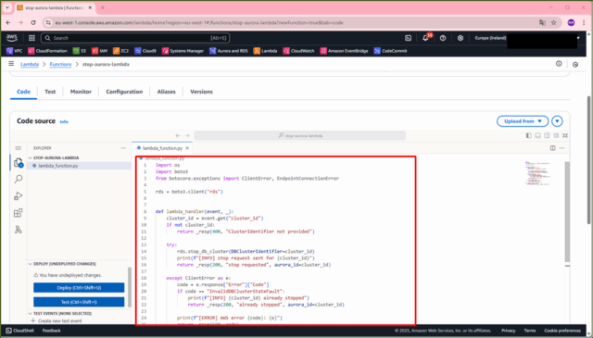The image size is (593, 338).
Task: Switch to the Test tab
Action: (x=50, y=92)
